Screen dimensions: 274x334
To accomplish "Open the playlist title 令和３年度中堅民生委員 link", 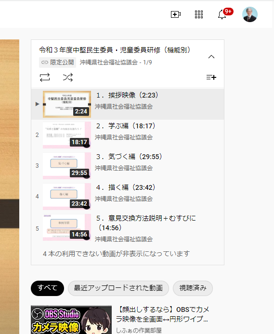I will (115, 50).
